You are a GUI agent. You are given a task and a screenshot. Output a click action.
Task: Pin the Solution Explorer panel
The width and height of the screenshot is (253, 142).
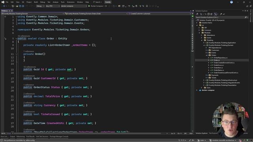[x=245, y=11]
